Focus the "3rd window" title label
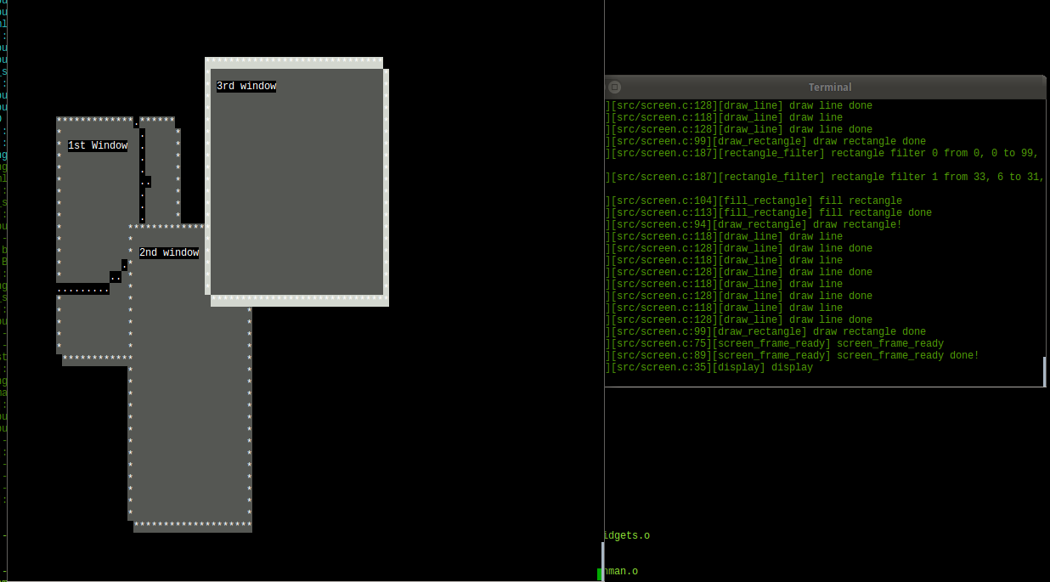 [246, 85]
